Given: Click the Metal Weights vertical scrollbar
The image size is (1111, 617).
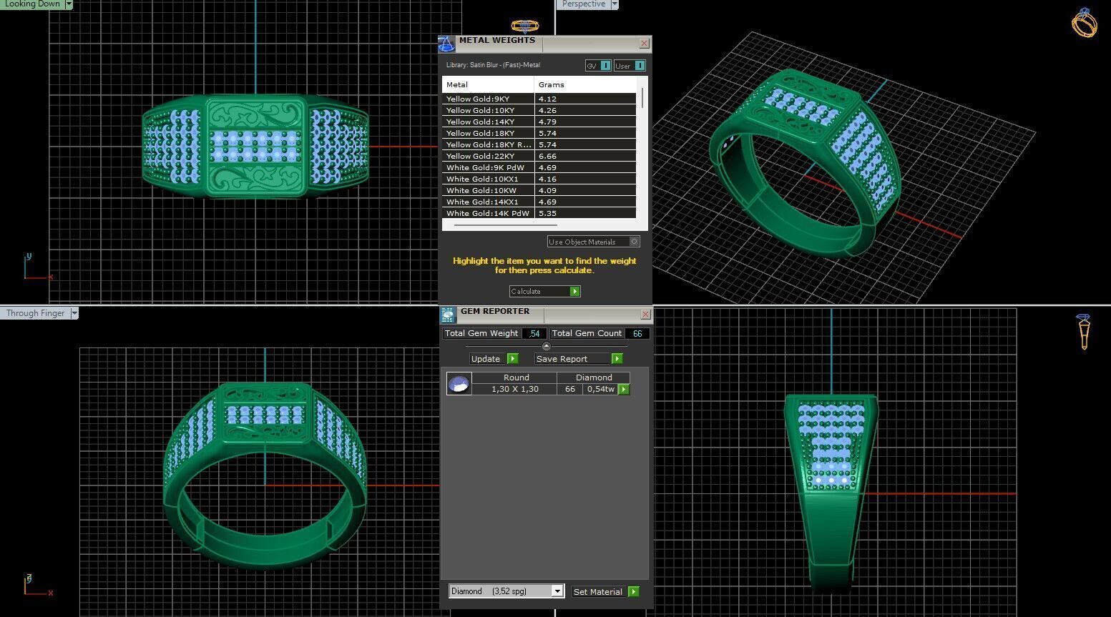Looking at the screenshot, I should pyautogui.click(x=642, y=98).
